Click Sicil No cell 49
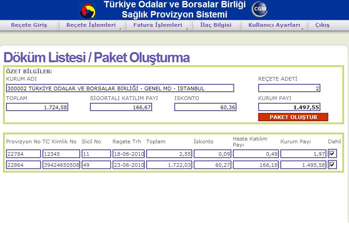The width and height of the screenshot is (349, 230). pyautogui.click(x=96, y=165)
